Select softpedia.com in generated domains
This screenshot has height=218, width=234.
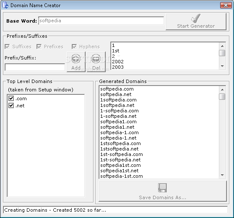point(159,89)
